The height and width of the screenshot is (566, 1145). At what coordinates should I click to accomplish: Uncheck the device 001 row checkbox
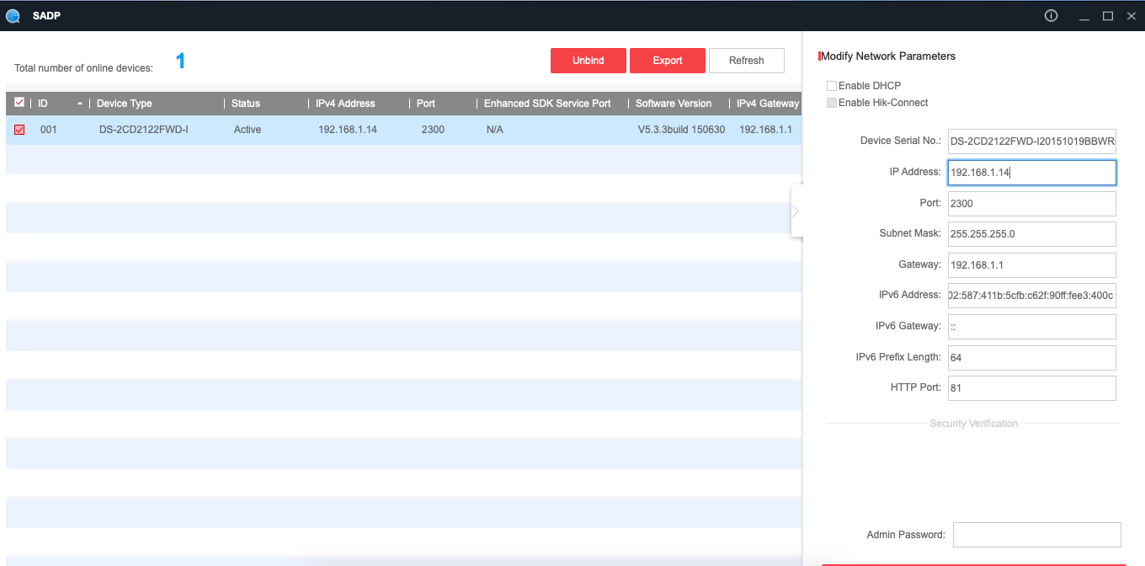pos(19,130)
